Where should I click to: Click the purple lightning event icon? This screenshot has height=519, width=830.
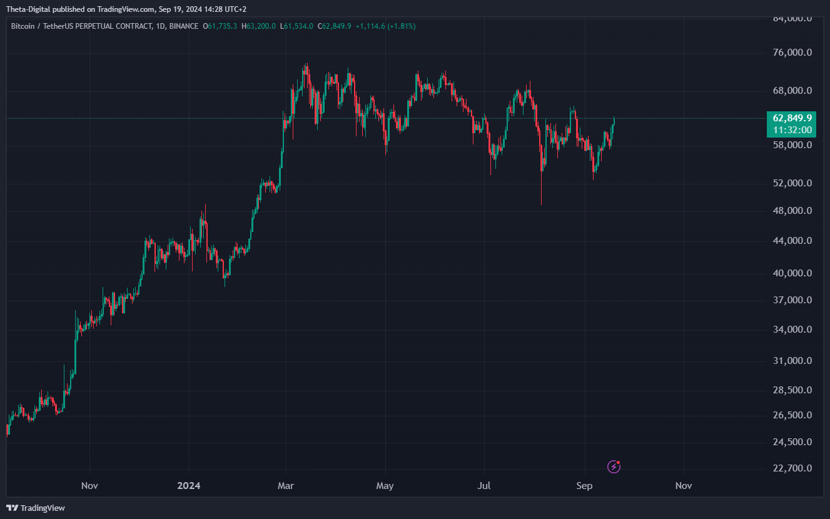614,466
